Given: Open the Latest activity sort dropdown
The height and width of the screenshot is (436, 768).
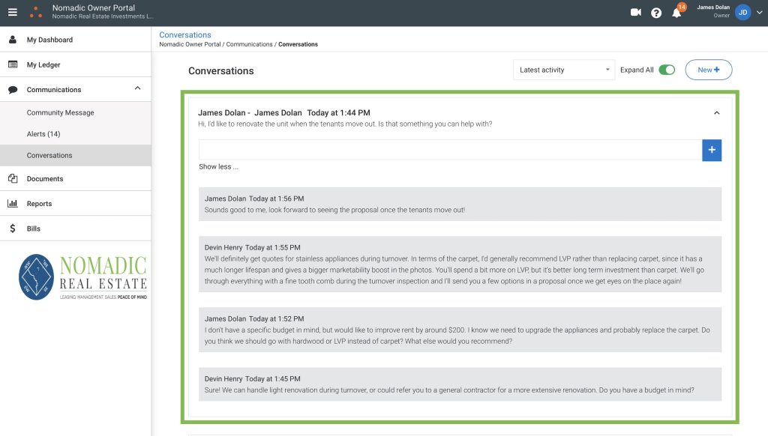Looking at the screenshot, I should pyautogui.click(x=564, y=70).
